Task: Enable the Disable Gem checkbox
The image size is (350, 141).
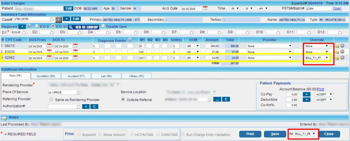Action: tap(104, 26)
